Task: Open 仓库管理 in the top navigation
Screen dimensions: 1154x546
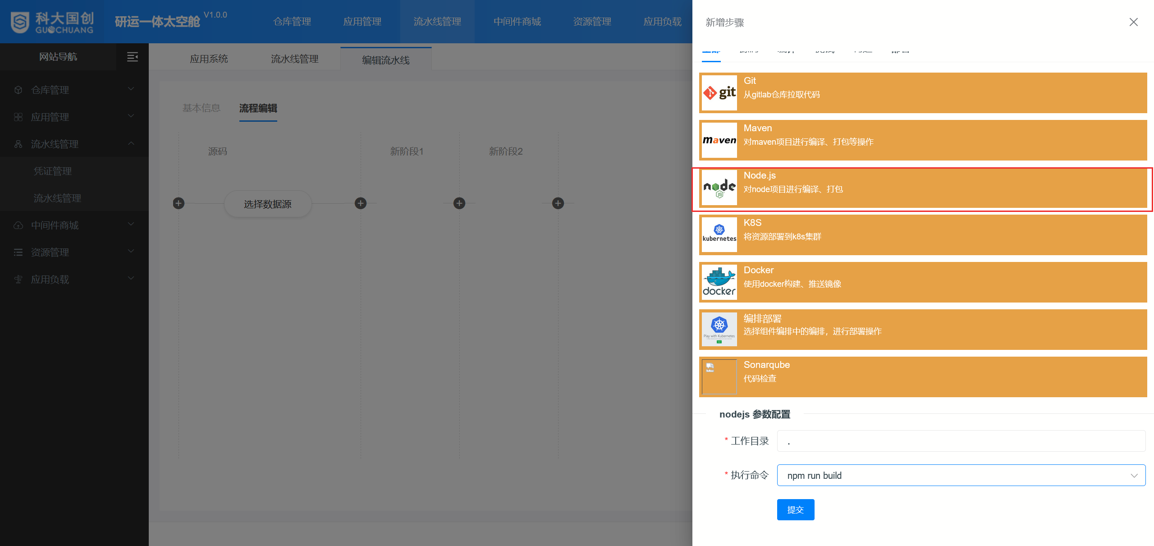Action: pos(292,22)
